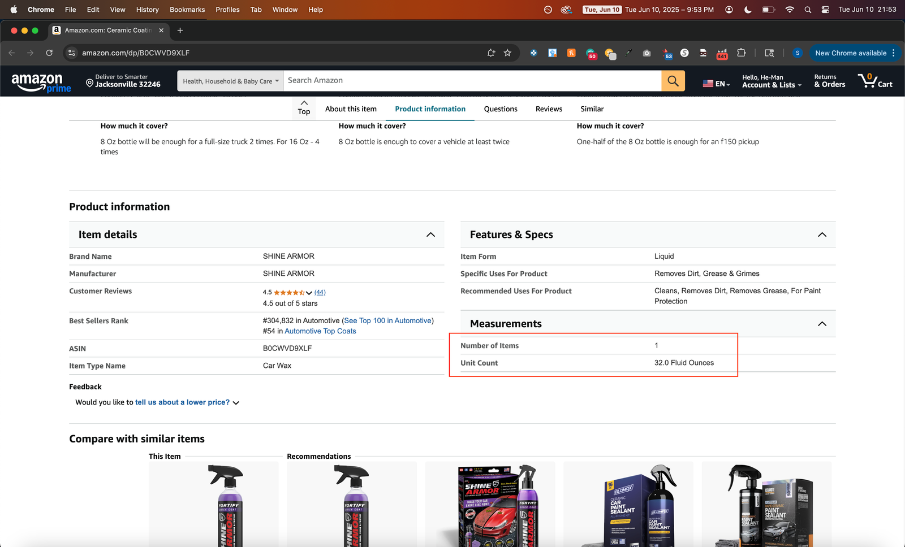Focus the Search Amazon input field
Viewport: 905px width, 547px height.
(472, 81)
